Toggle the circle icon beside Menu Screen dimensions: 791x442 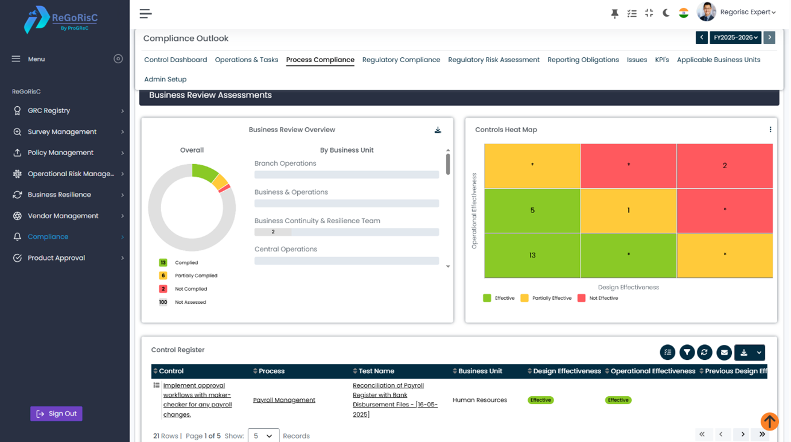pyautogui.click(x=118, y=59)
